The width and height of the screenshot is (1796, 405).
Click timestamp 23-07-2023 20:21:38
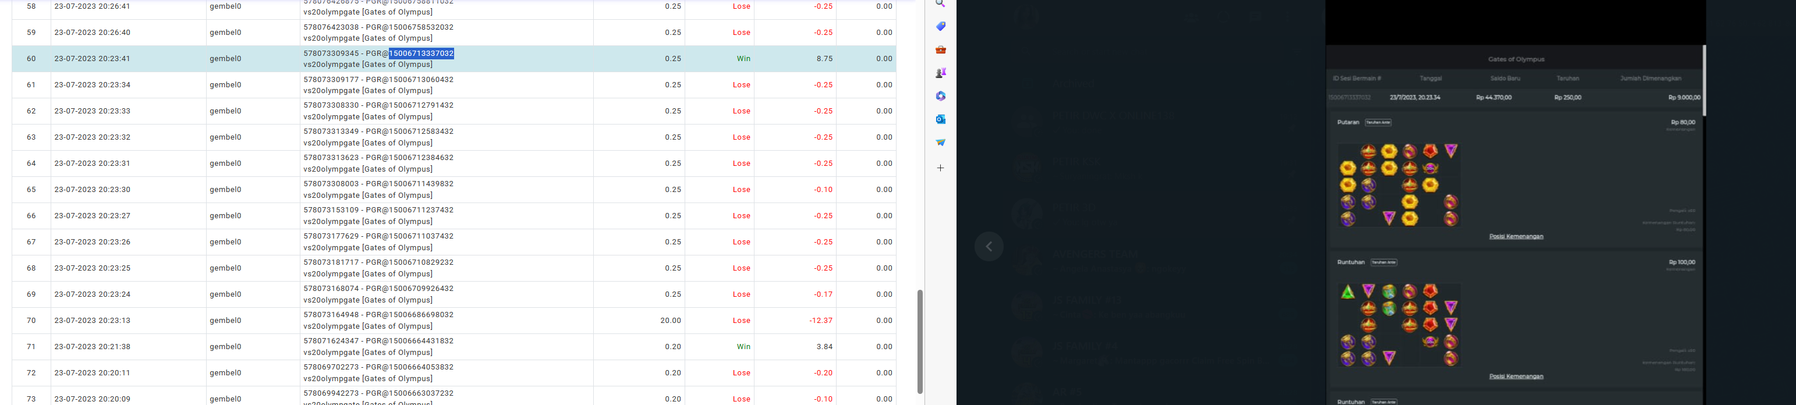coord(92,346)
